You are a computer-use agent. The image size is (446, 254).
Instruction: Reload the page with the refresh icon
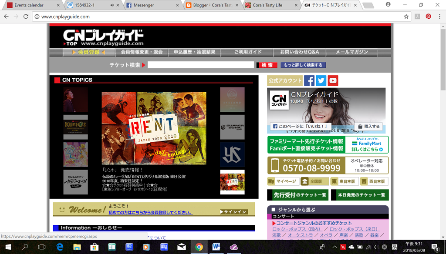point(26,17)
